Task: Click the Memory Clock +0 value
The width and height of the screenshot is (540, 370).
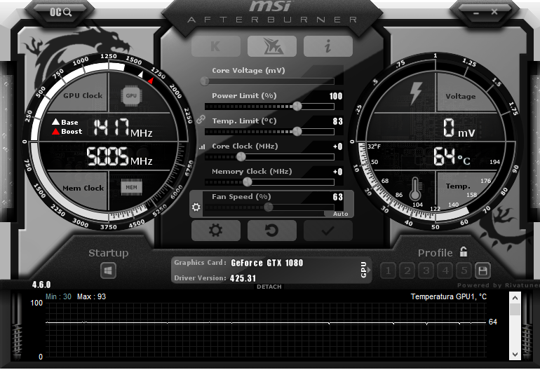Action: (x=338, y=172)
